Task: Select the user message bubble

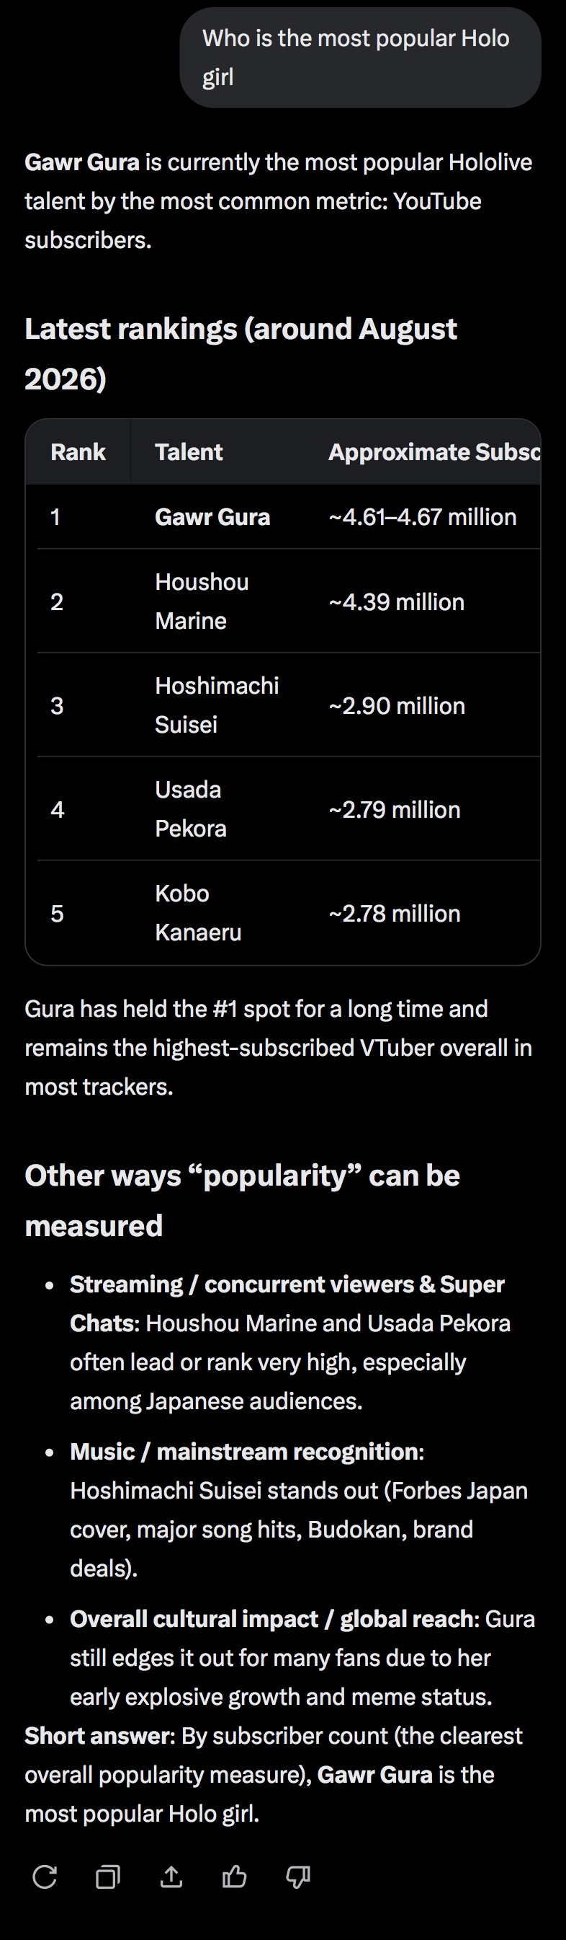Action: pyautogui.click(x=360, y=57)
